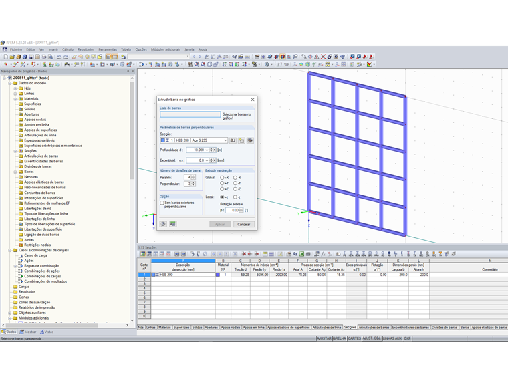Click the Redo arrow icon

[66, 57]
